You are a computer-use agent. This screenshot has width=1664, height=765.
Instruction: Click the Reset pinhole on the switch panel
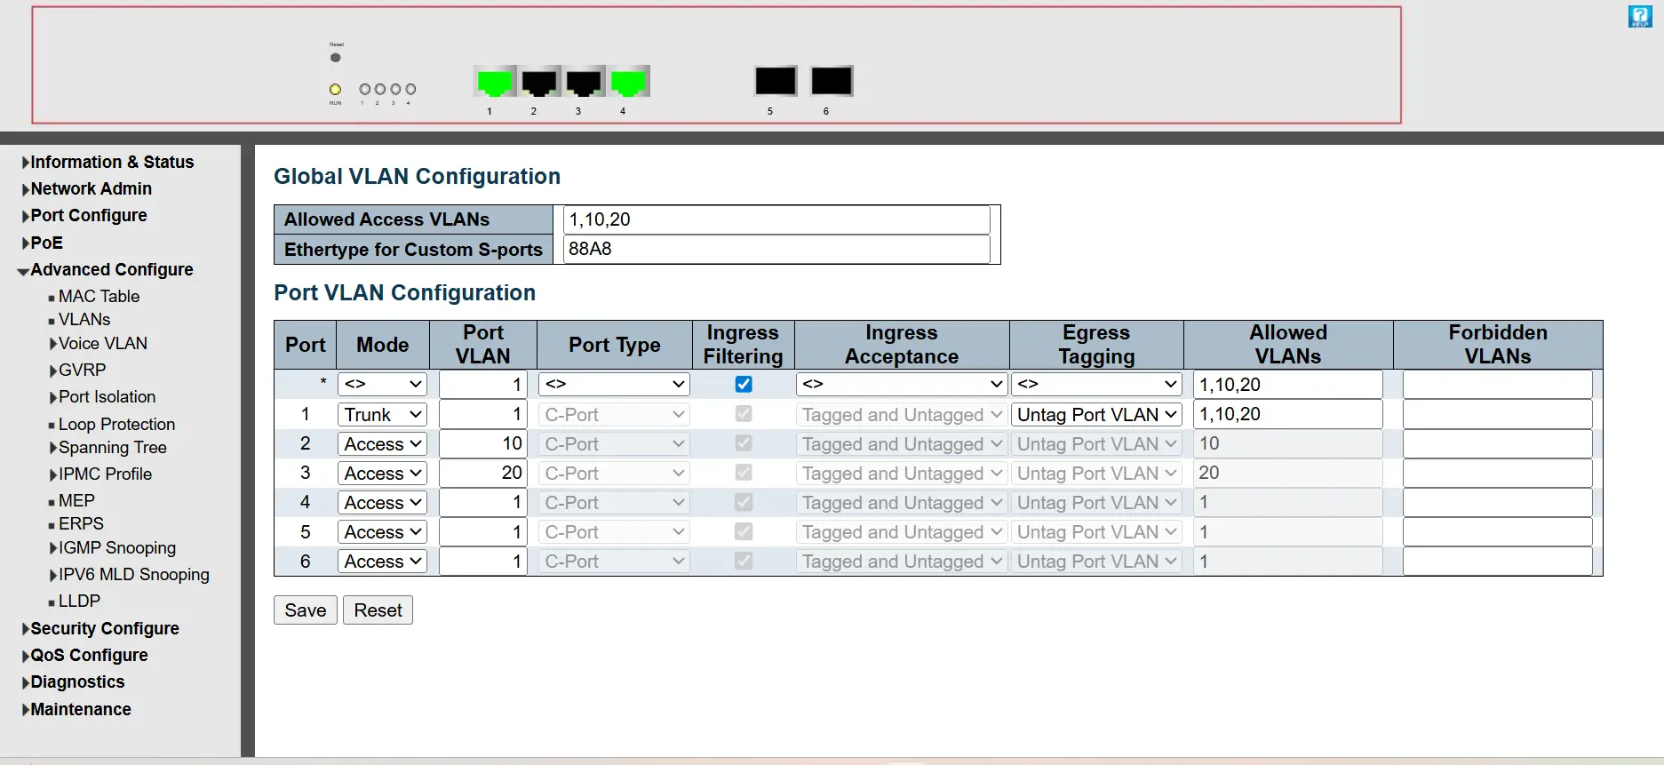point(335,58)
